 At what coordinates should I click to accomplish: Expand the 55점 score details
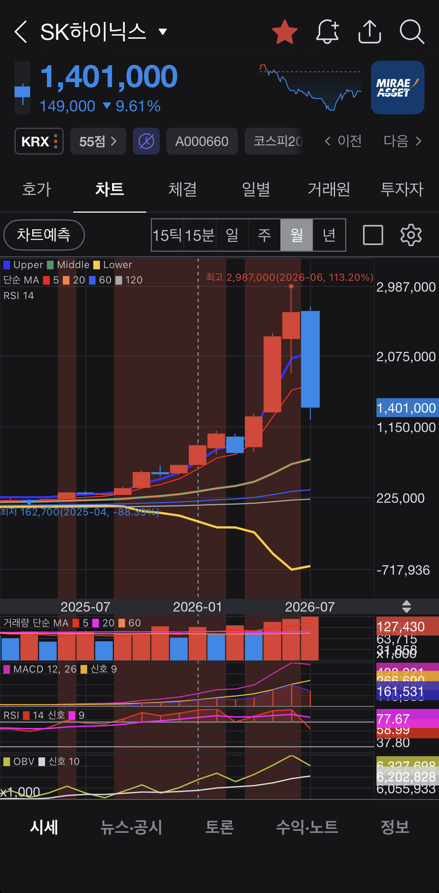[98, 141]
